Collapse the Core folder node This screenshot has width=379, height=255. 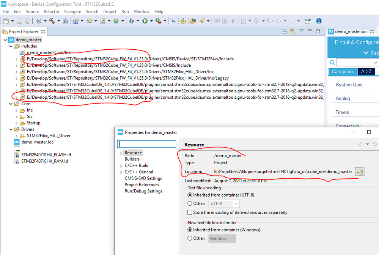click(11, 104)
